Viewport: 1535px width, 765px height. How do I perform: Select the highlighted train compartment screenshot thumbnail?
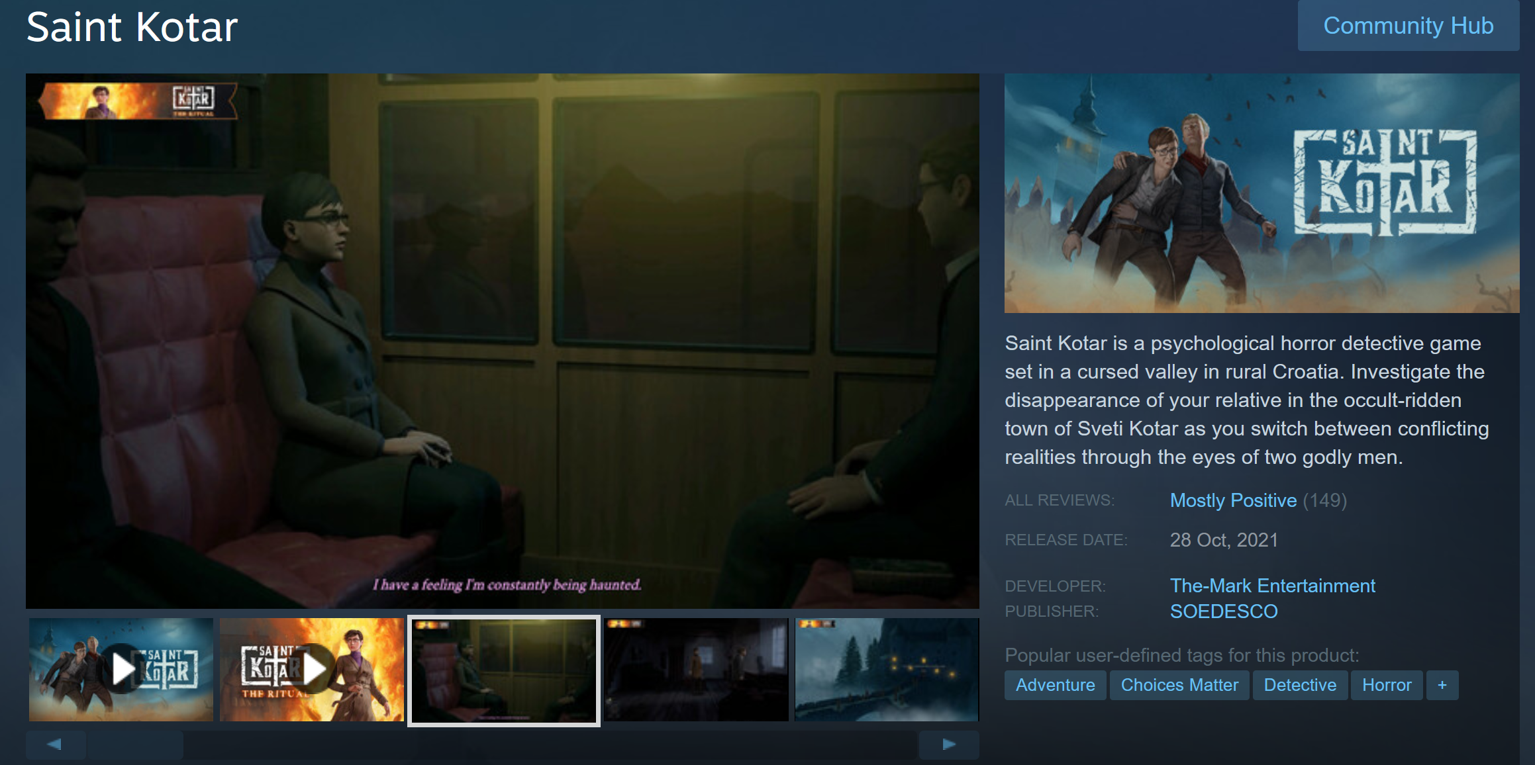coord(504,670)
